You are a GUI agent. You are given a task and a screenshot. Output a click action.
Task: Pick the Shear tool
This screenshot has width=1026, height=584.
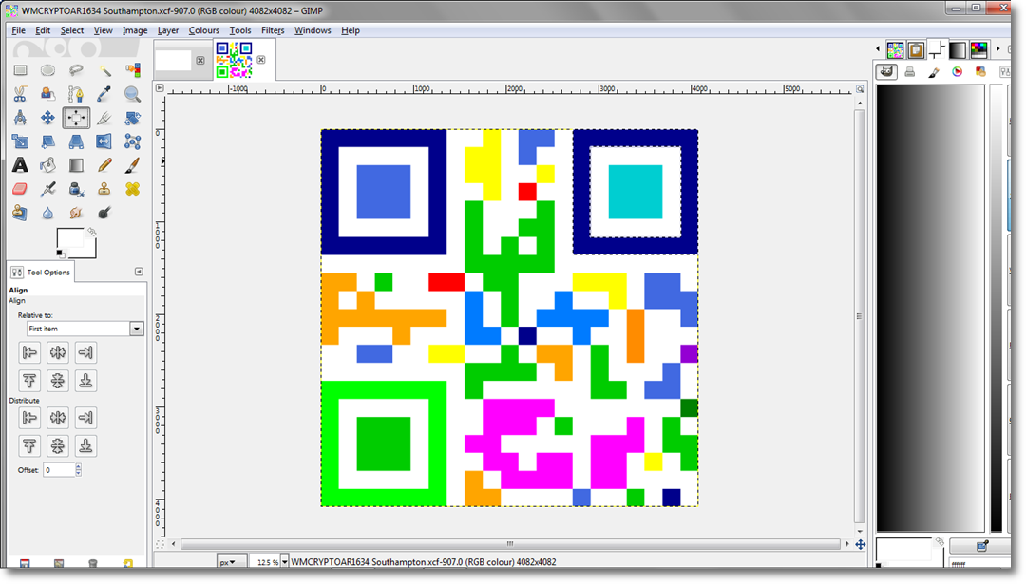coord(47,141)
